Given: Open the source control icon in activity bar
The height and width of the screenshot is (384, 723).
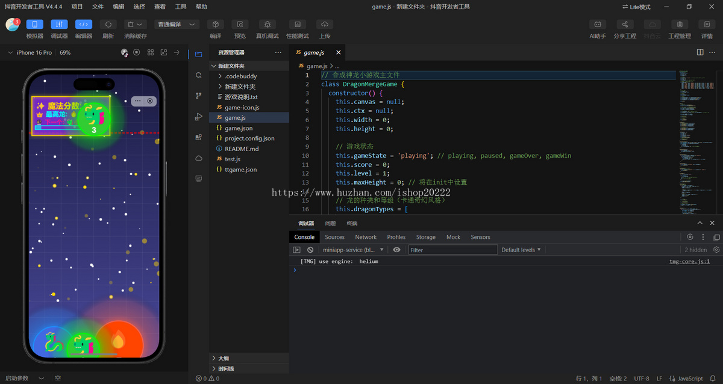Looking at the screenshot, I should click(199, 96).
